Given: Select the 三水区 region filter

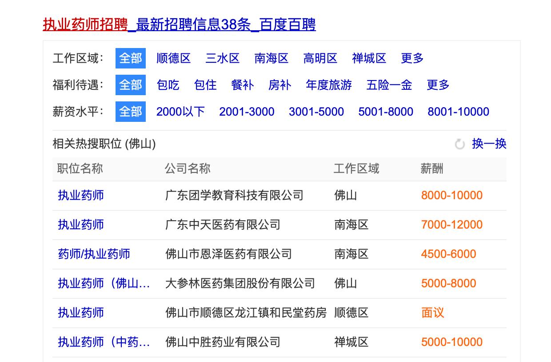Looking at the screenshot, I should pos(223,58).
